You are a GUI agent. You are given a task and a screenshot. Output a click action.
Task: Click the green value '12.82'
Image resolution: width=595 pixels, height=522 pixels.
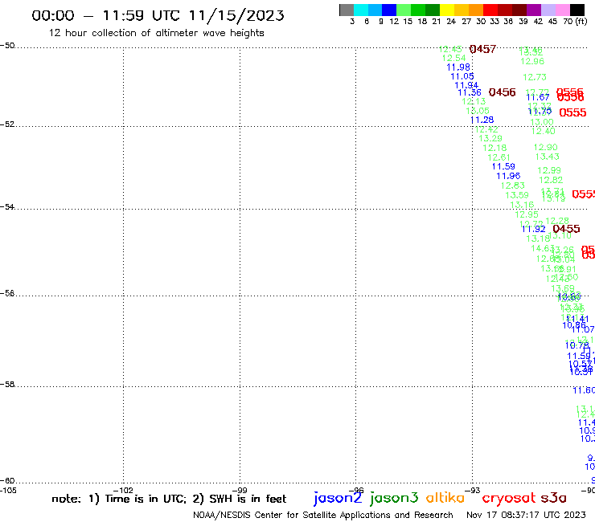[551, 181]
